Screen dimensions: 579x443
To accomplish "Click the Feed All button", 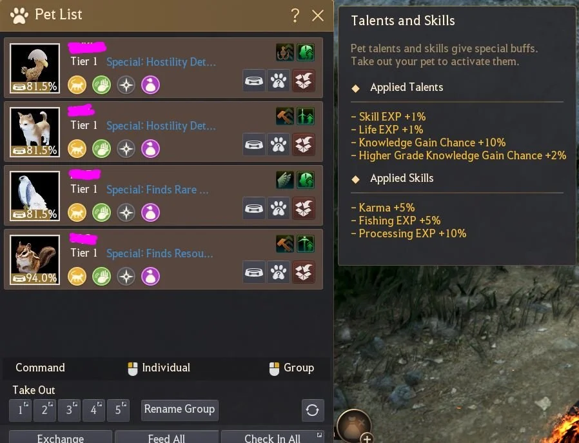I will [x=166, y=437].
